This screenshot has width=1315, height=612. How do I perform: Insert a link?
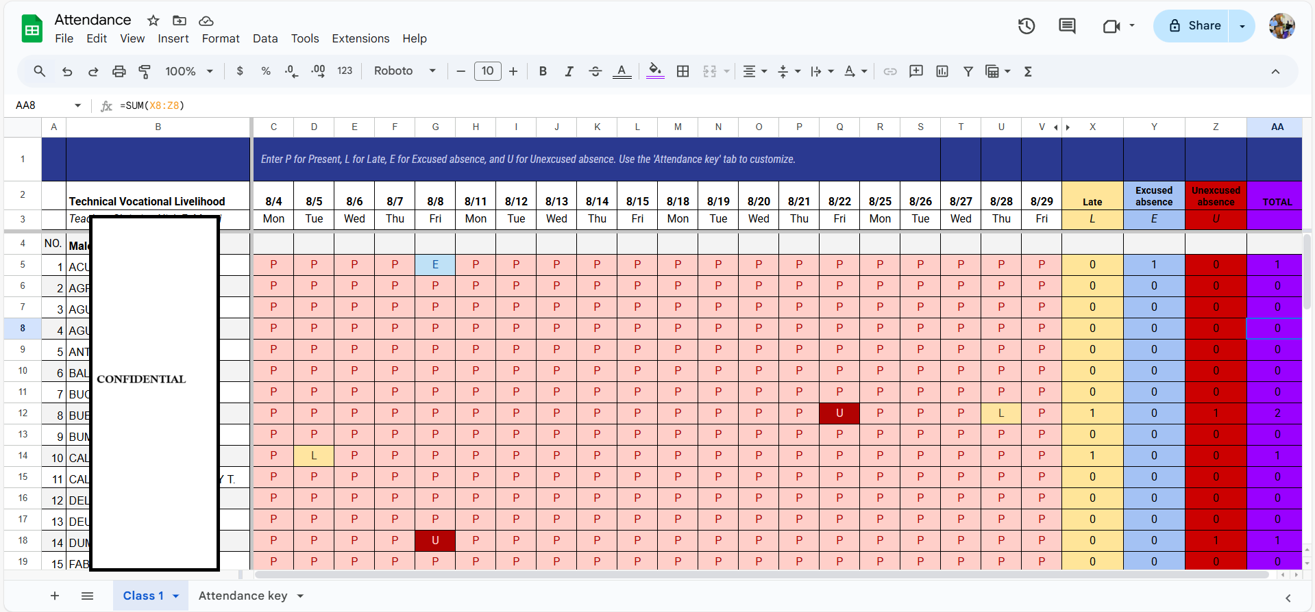(890, 71)
